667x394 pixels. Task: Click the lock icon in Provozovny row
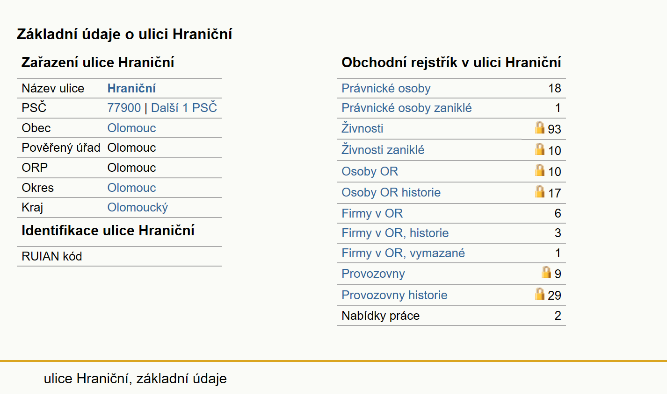tap(546, 272)
